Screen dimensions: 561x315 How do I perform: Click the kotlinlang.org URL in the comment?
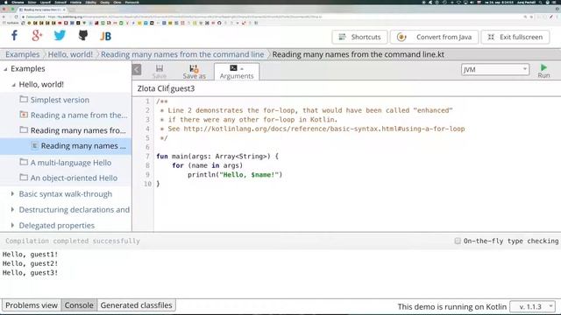click(324, 129)
